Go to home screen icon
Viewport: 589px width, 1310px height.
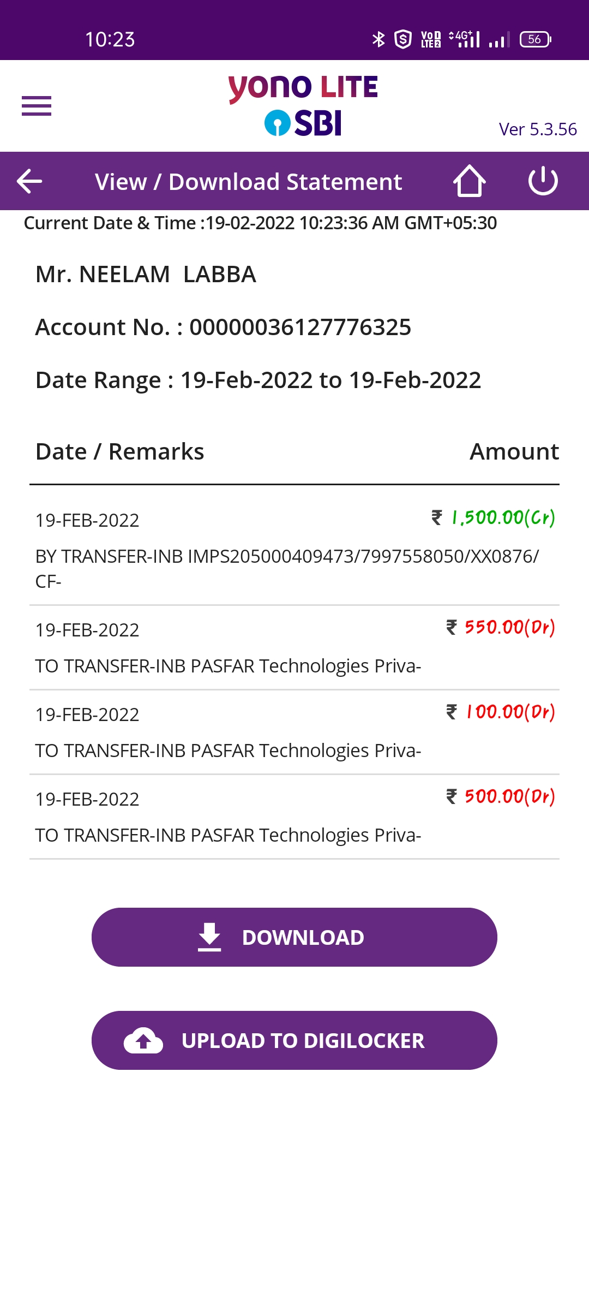point(469,181)
